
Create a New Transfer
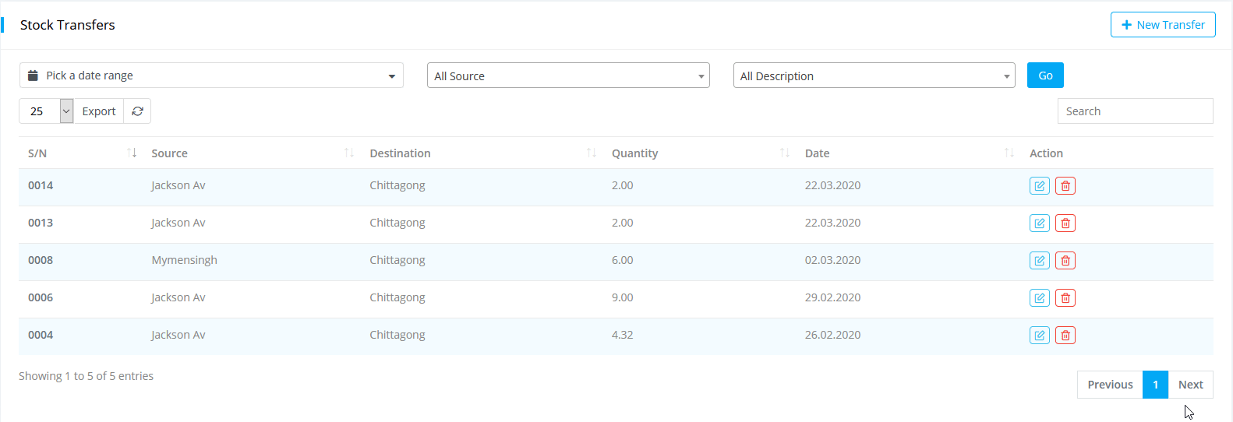coord(1163,25)
